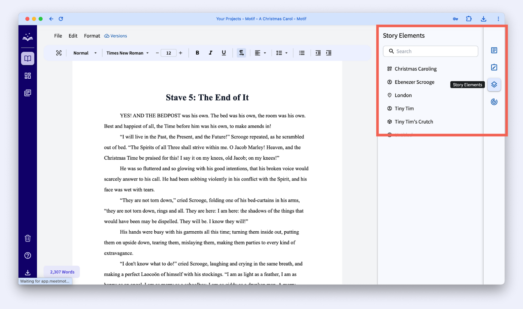Click the 2,307 Words counter
Viewport: 523px width, 309px height.
[62, 272]
